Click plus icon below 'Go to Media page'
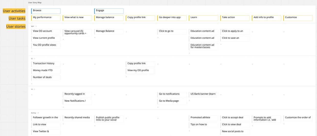 coord(158,107)
